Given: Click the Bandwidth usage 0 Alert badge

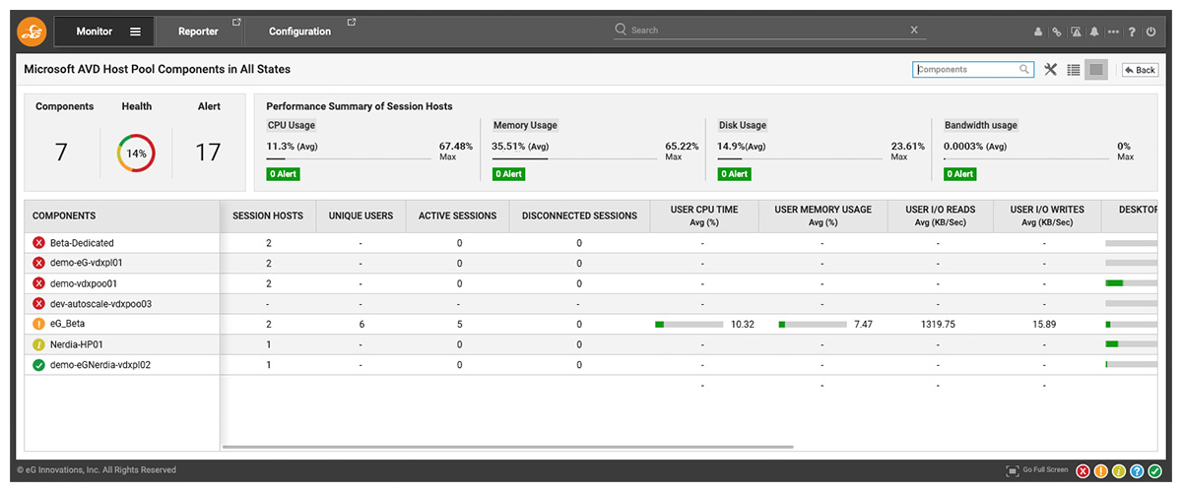Looking at the screenshot, I should tap(960, 174).
